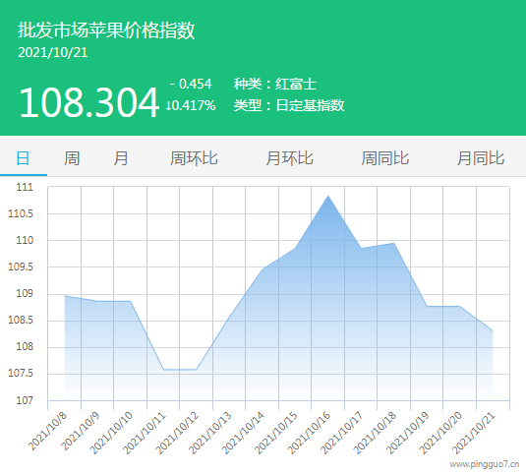Click the down arrow beside 0.417%
Image resolution: width=526 pixels, height=475 pixels.
[x=168, y=105]
